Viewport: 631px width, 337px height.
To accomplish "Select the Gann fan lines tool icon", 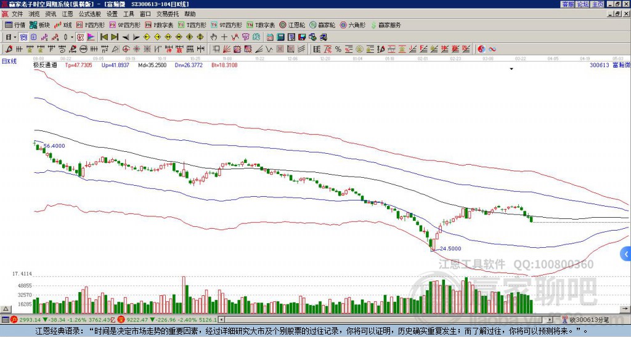I will click(226, 49).
